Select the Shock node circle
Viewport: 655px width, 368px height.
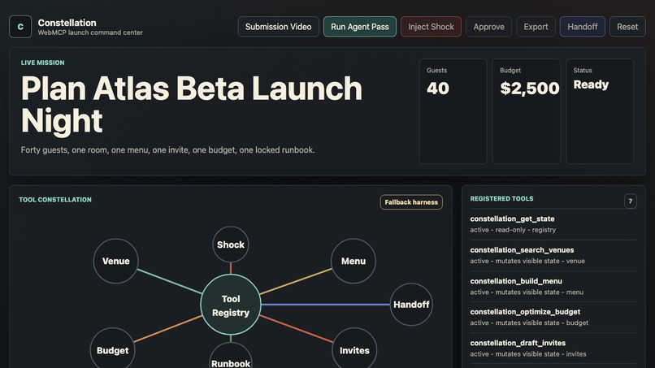point(231,245)
